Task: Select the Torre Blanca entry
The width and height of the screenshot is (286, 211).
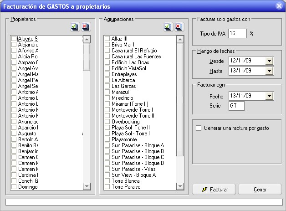Action: [126, 181]
